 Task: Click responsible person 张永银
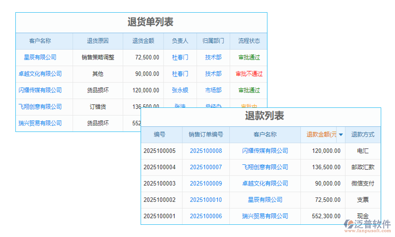pyautogui.click(x=180, y=90)
